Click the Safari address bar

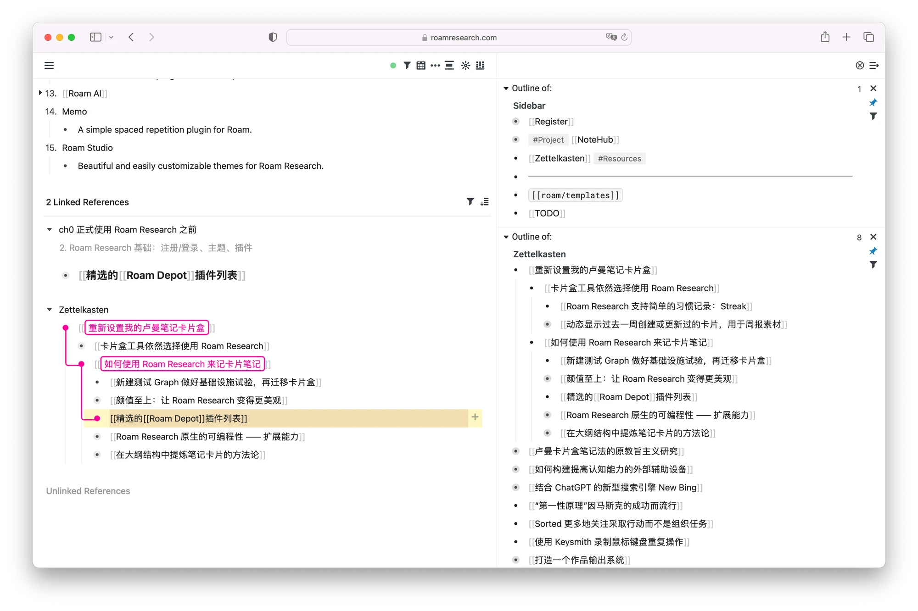[x=459, y=37]
